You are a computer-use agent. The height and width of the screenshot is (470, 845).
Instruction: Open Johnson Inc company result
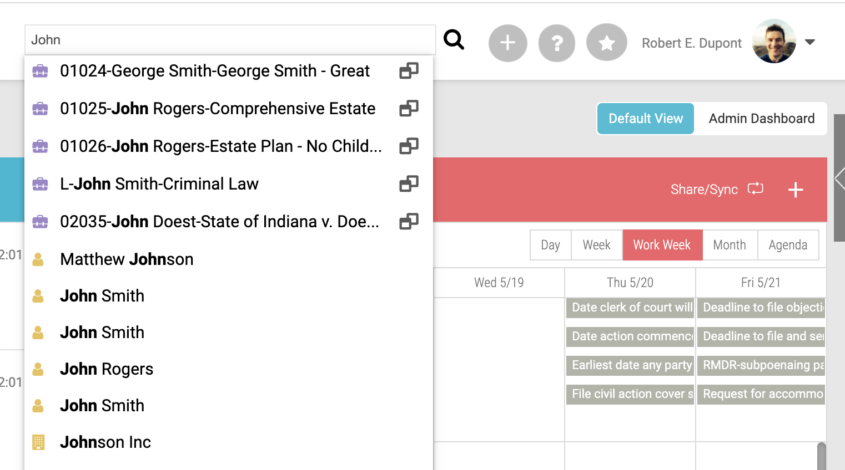coord(105,442)
